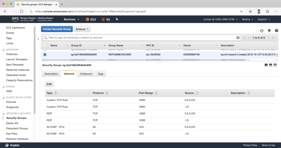Open table settings gear icon
This screenshot has width=281, height=148.
coord(269,31)
